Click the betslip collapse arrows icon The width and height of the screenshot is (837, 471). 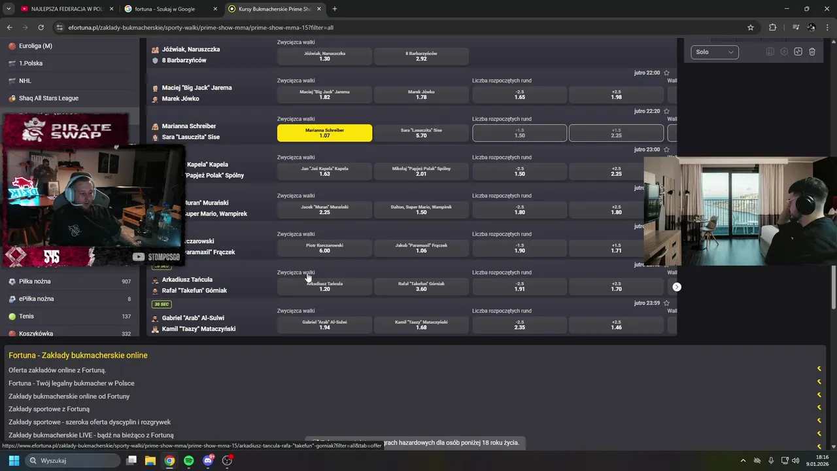798,52
